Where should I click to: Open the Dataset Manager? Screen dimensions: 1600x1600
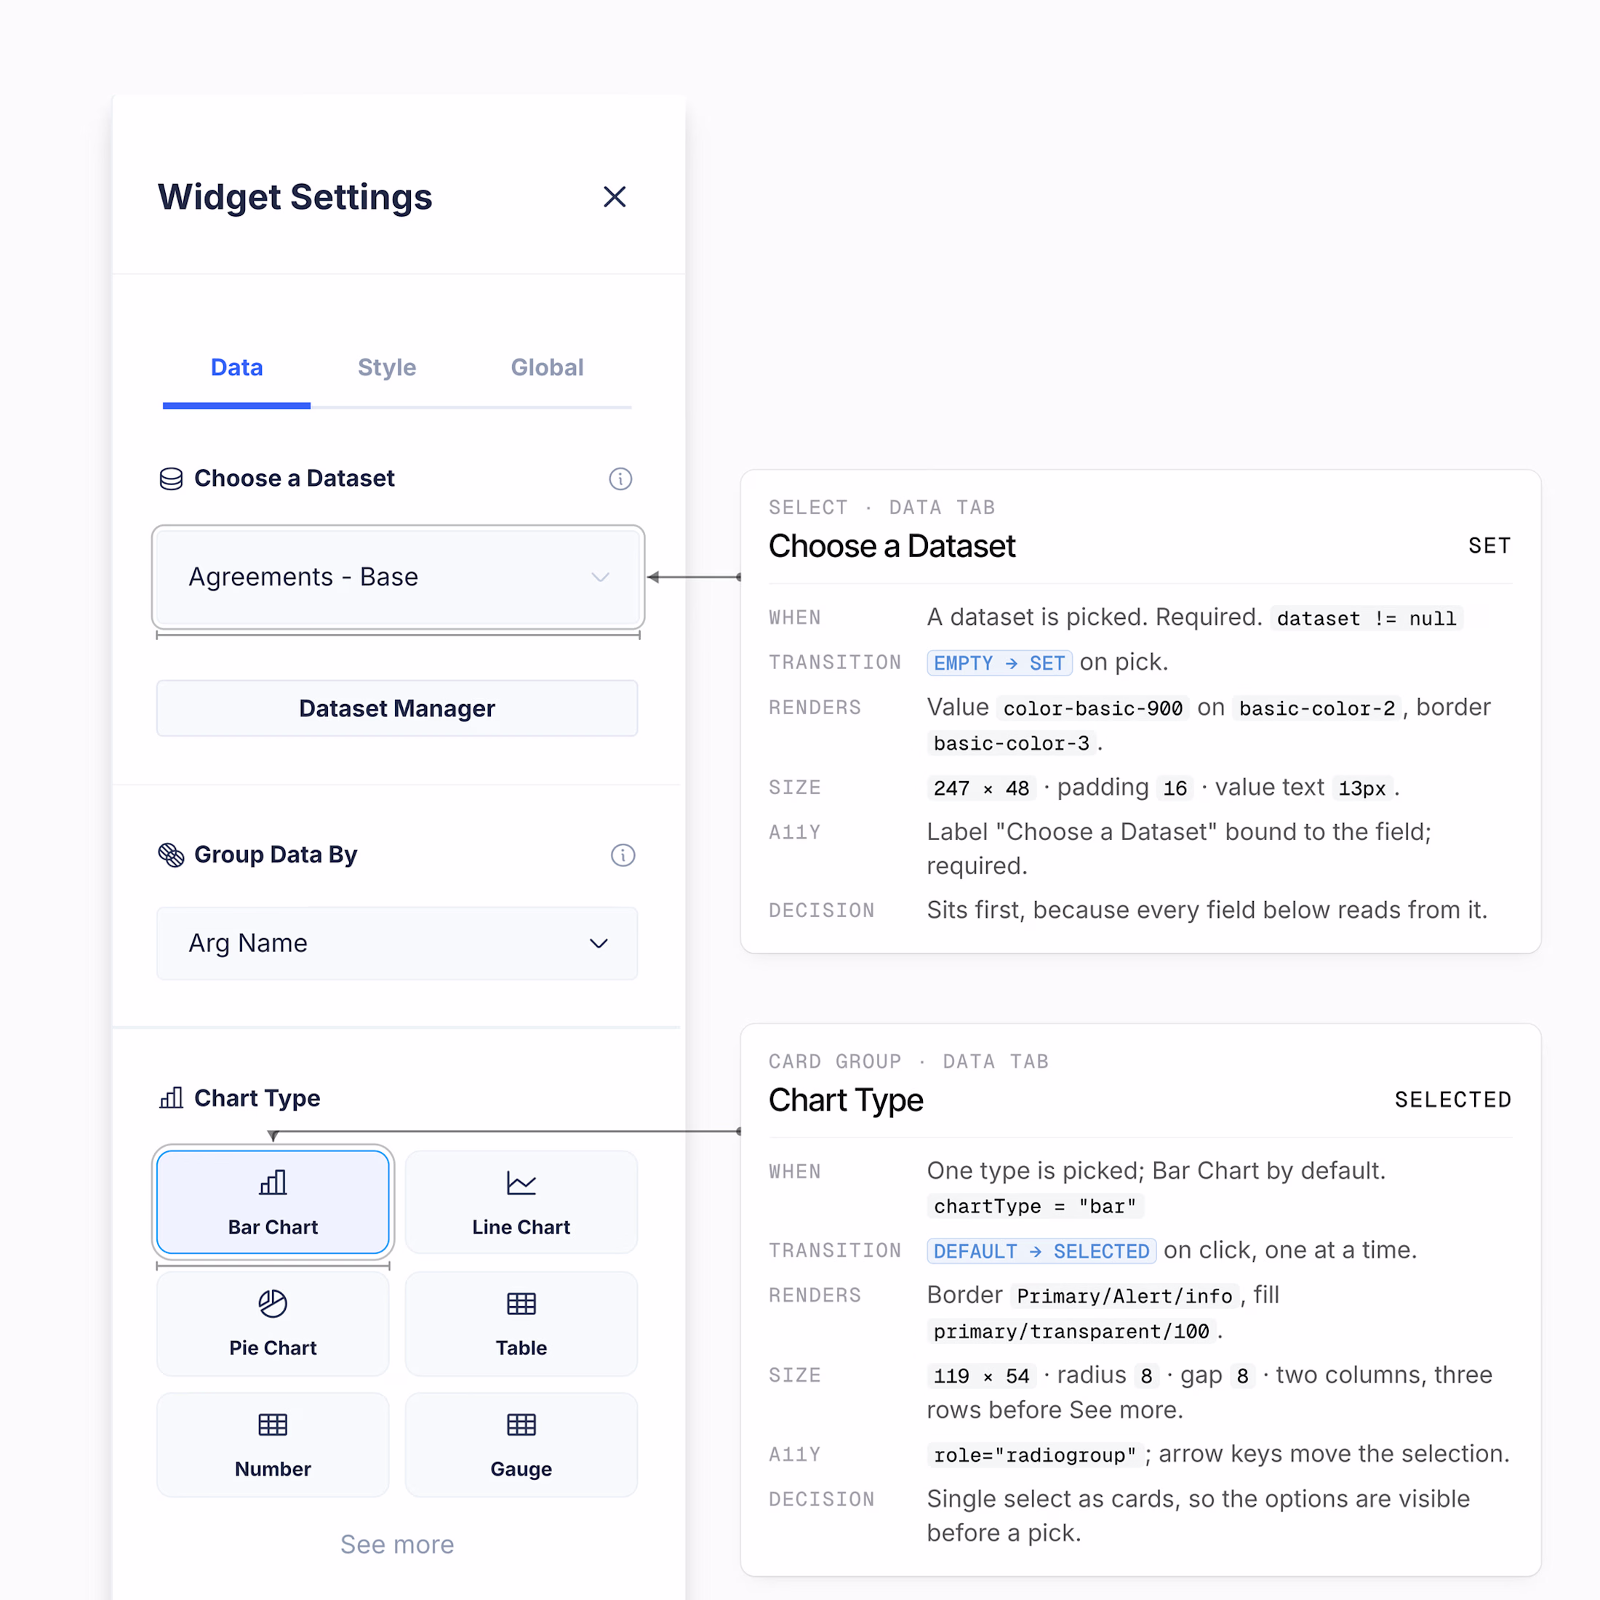coord(398,708)
